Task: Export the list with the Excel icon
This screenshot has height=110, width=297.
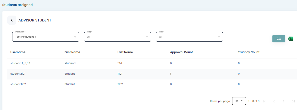Action: click(x=290, y=39)
